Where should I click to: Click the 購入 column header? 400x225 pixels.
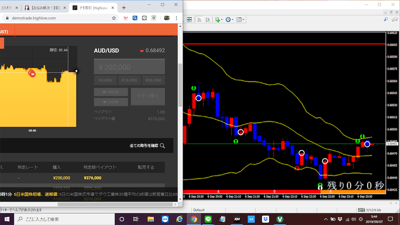57,167
